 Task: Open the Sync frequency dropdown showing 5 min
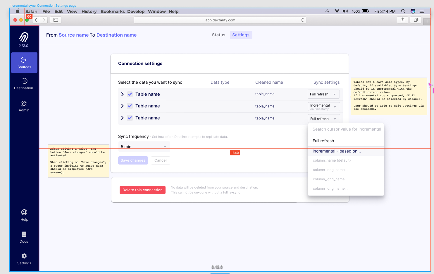[144, 146]
